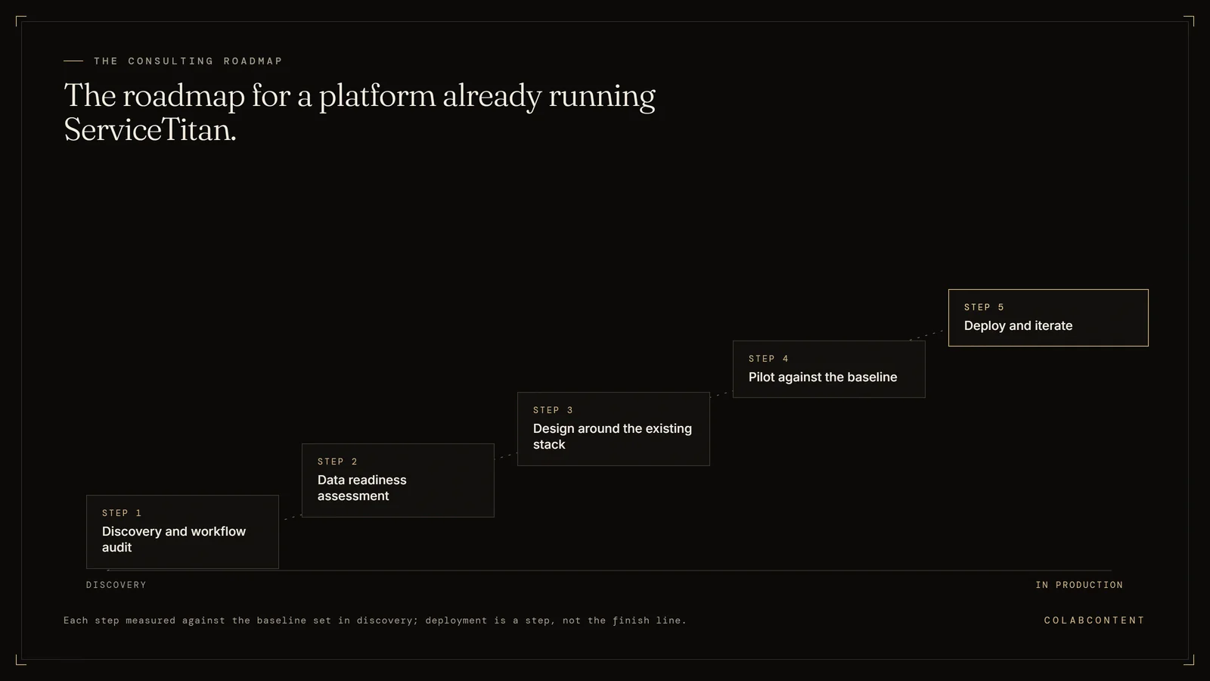Image resolution: width=1210 pixels, height=681 pixels.
Task: Click the slide title about ServiceTitan roadmap
Action: (360, 113)
